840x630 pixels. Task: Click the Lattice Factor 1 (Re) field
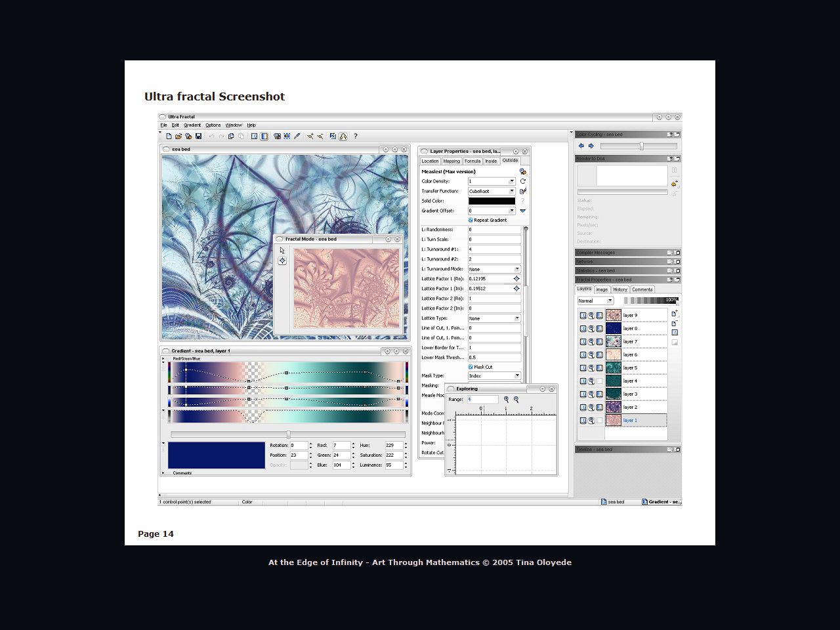tap(490, 279)
